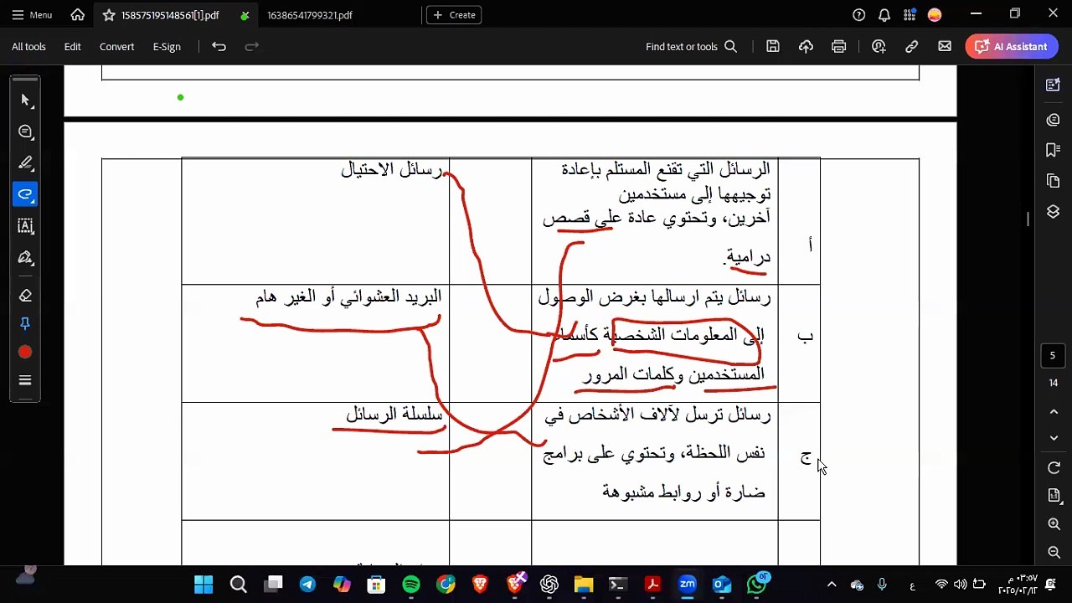Print the document
The height and width of the screenshot is (603, 1072).
(838, 47)
